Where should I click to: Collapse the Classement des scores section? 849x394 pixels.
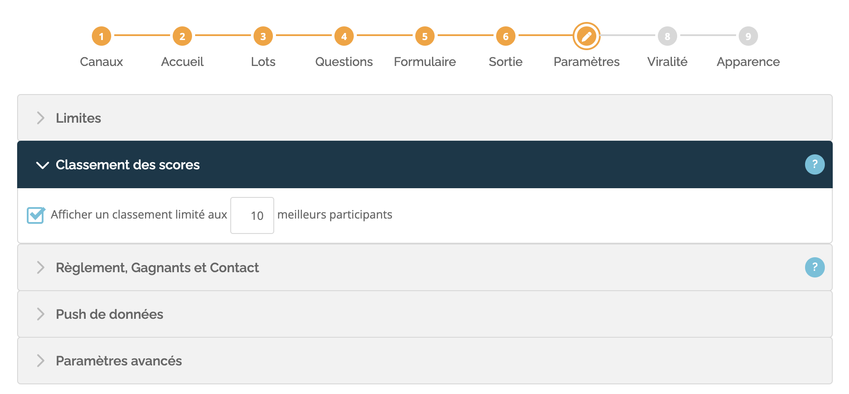coord(424,164)
